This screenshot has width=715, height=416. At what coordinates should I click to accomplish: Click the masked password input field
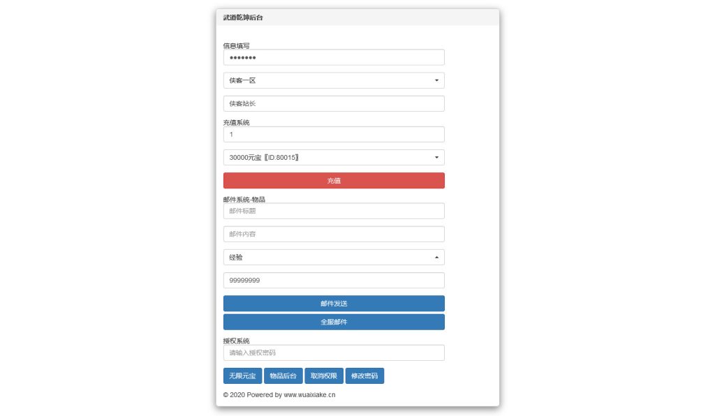[333, 57]
